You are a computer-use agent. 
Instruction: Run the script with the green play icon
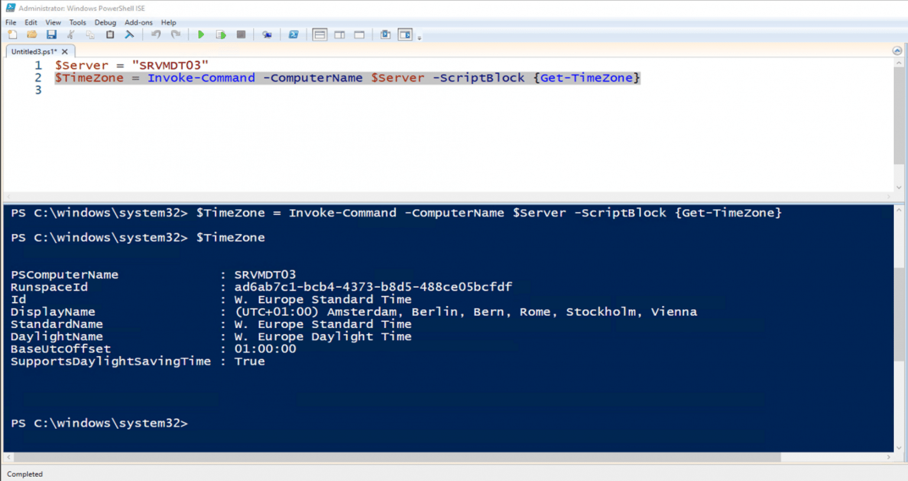(x=201, y=35)
